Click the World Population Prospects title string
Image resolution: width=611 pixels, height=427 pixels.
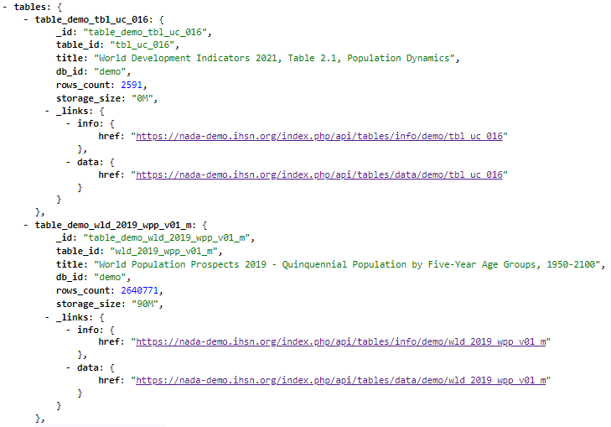click(347, 264)
